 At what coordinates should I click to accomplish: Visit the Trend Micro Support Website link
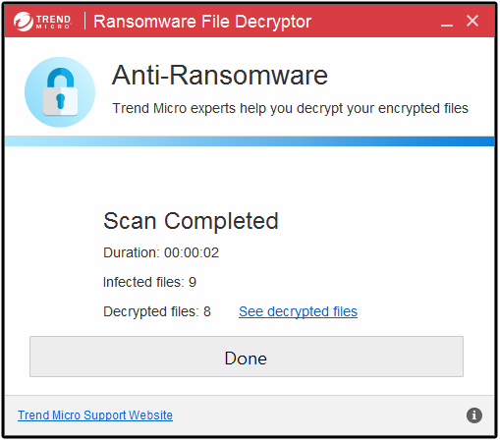(x=95, y=415)
